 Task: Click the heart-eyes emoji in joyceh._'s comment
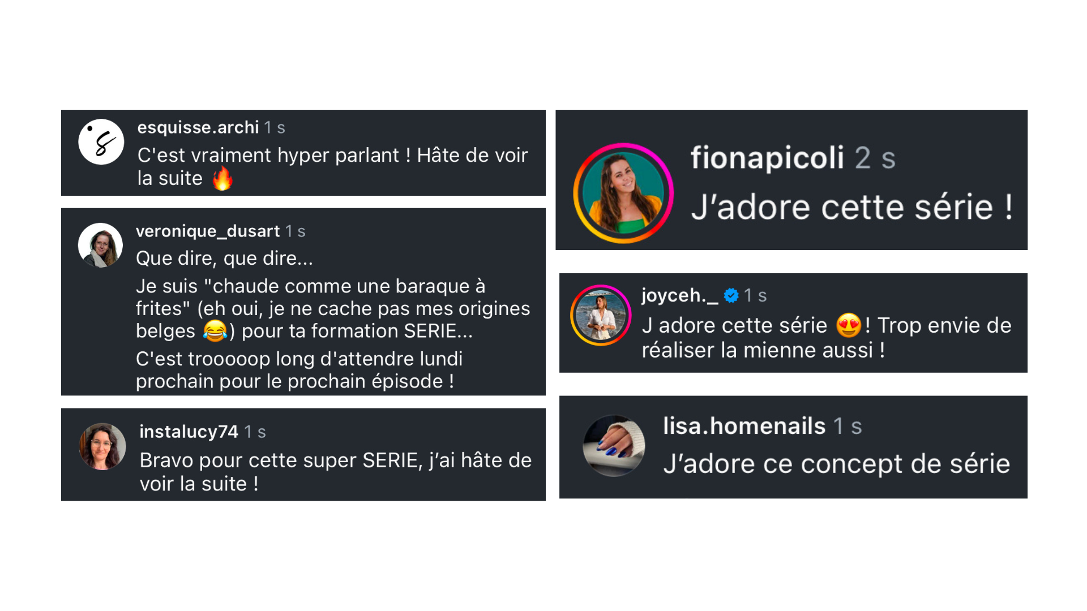point(848,325)
